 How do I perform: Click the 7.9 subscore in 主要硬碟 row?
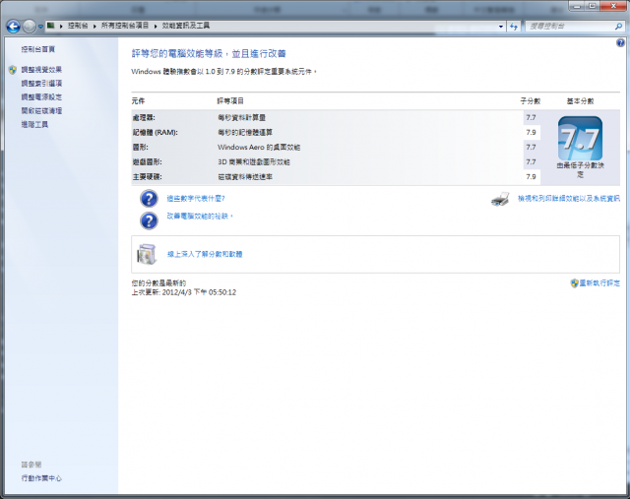tap(532, 177)
